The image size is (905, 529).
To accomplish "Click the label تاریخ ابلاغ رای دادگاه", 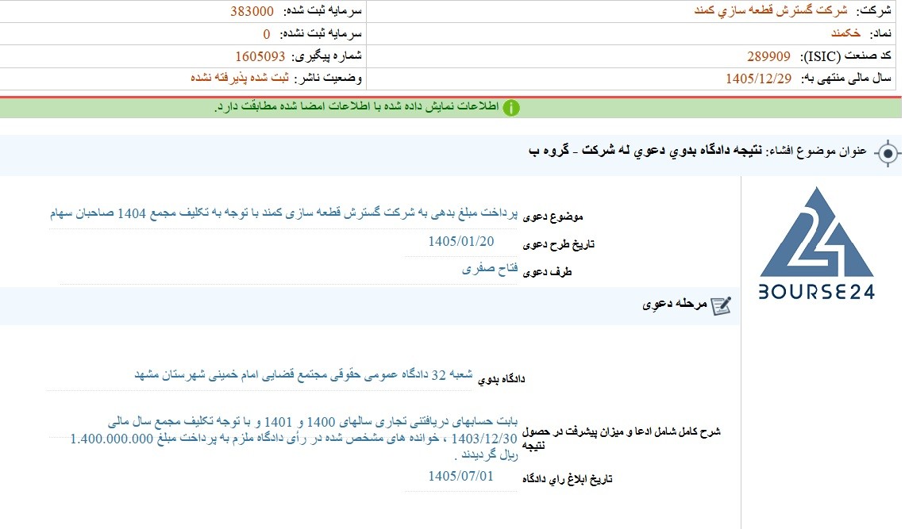I will pyautogui.click(x=568, y=479).
